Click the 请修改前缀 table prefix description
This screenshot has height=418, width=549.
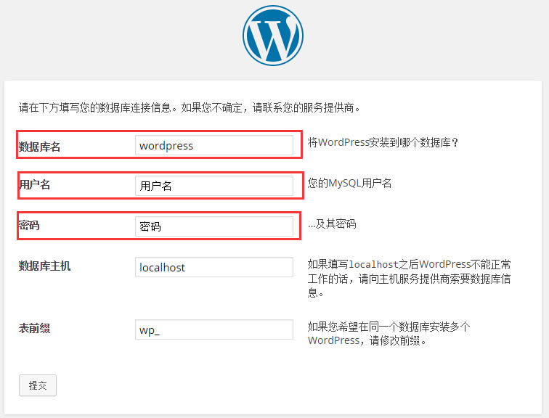coord(389,333)
